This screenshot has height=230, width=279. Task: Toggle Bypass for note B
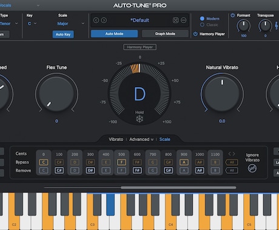tap(215, 162)
